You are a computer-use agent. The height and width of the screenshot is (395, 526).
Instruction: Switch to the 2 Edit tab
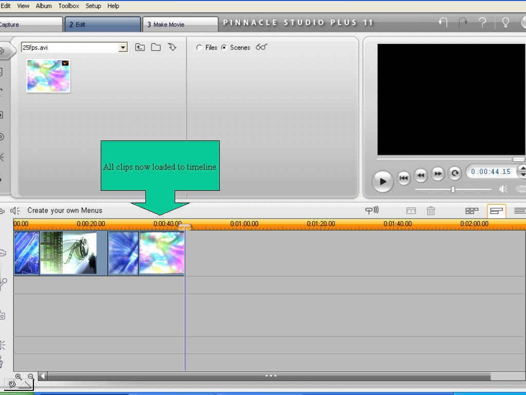tap(103, 24)
